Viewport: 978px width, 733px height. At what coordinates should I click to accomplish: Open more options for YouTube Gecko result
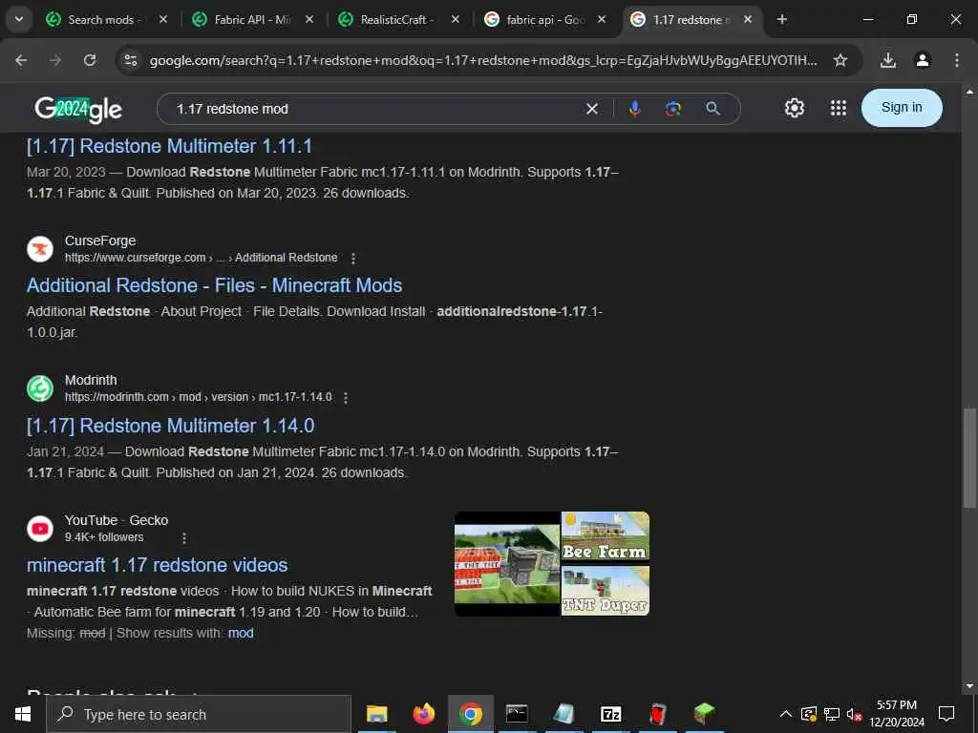pyautogui.click(x=184, y=538)
